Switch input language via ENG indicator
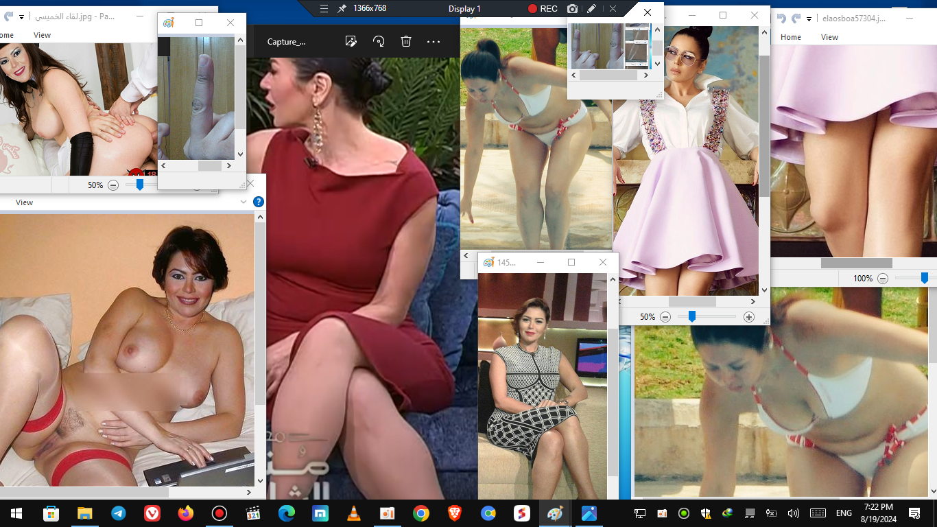This screenshot has width=937, height=527. point(844,513)
